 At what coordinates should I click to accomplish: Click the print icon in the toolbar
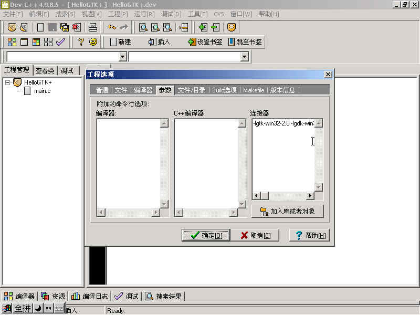click(x=92, y=27)
